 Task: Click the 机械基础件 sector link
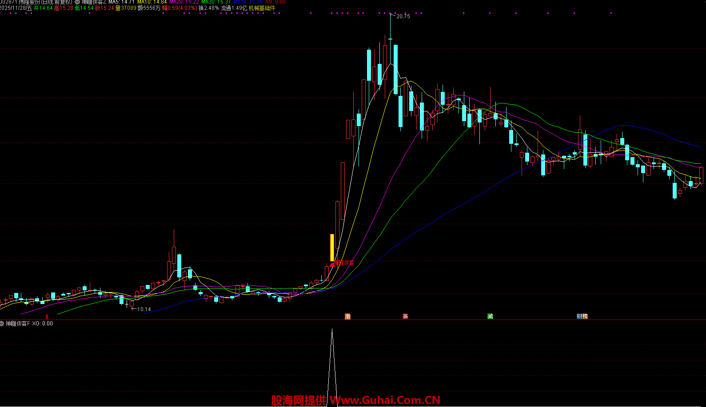pyautogui.click(x=262, y=8)
